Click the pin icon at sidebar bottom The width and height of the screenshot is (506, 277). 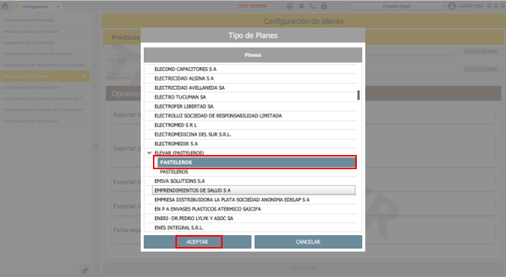pyautogui.click(x=85, y=270)
